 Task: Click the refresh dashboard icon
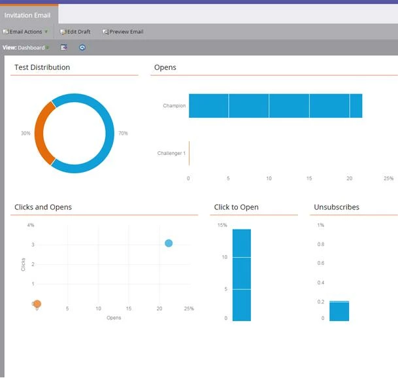point(82,48)
